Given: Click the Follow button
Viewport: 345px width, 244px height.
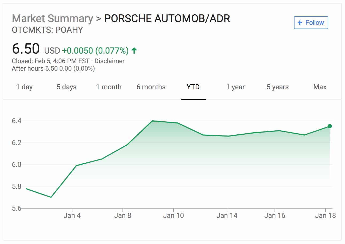Looking at the screenshot, I should (311, 23).
